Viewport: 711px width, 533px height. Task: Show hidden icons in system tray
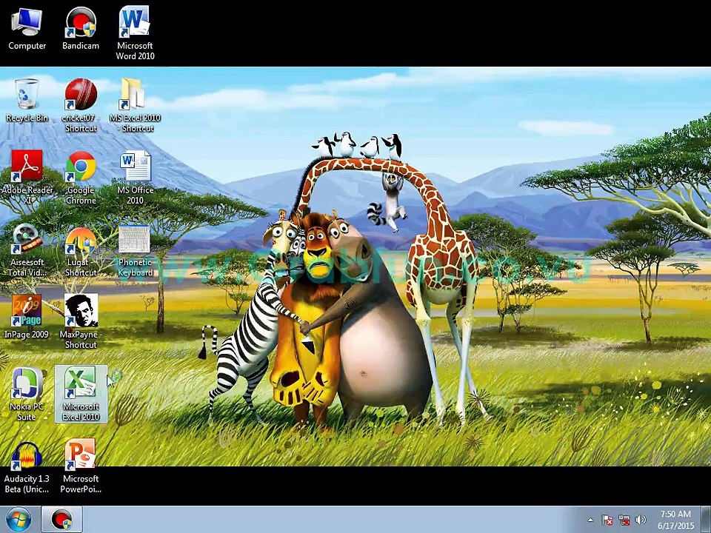click(590, 520)
